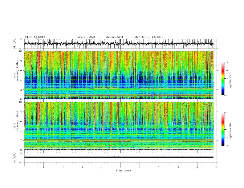
Task: Click the '8' kHz tick of ch.1 spectrogram
Action: tap(22, 61)
